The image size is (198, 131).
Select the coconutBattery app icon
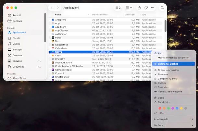tap(53, 63)
